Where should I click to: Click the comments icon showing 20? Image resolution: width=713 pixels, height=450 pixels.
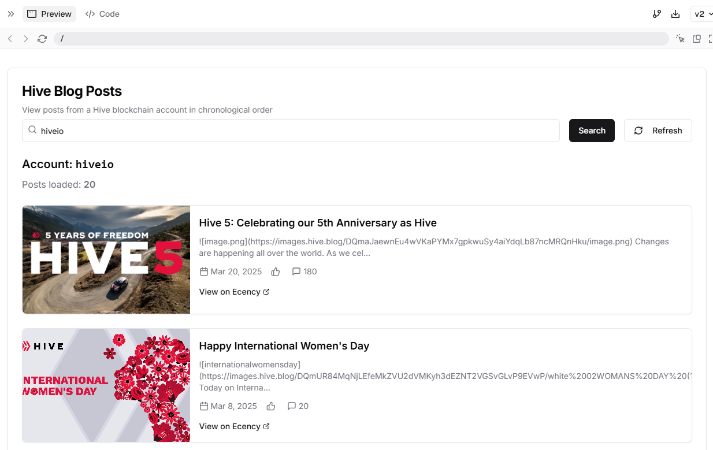[x=292, y=406]
